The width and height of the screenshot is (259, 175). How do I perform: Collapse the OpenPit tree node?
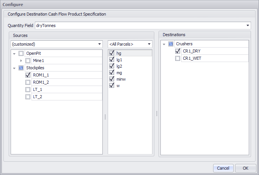tap(14, 53)
